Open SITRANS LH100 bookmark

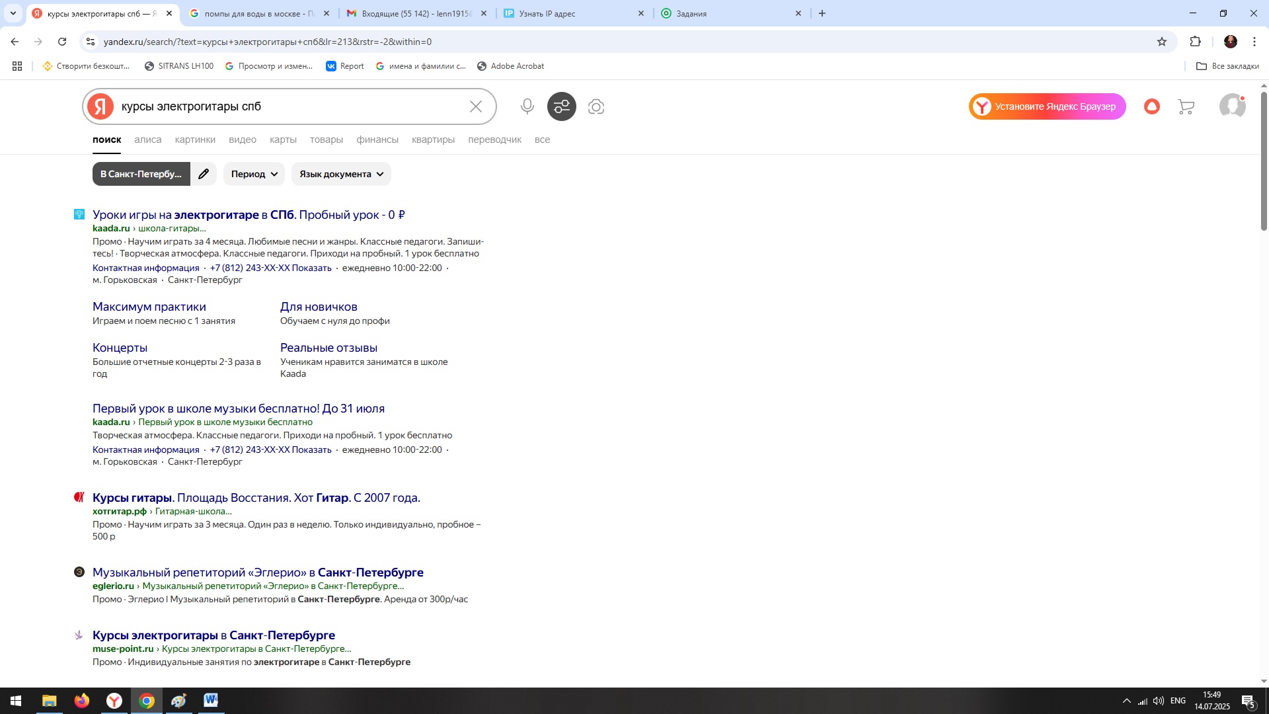point(179,66)
